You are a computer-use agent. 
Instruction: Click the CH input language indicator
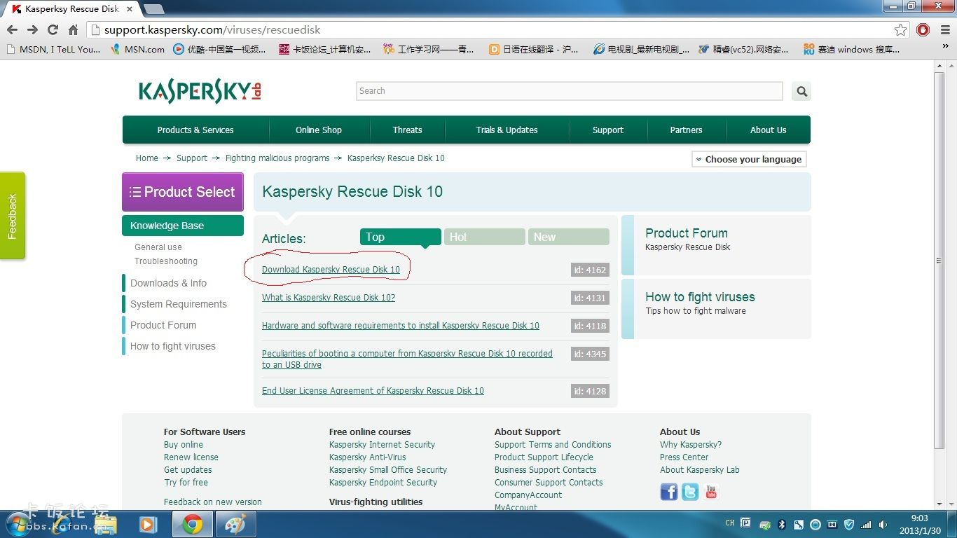(729, 523)
